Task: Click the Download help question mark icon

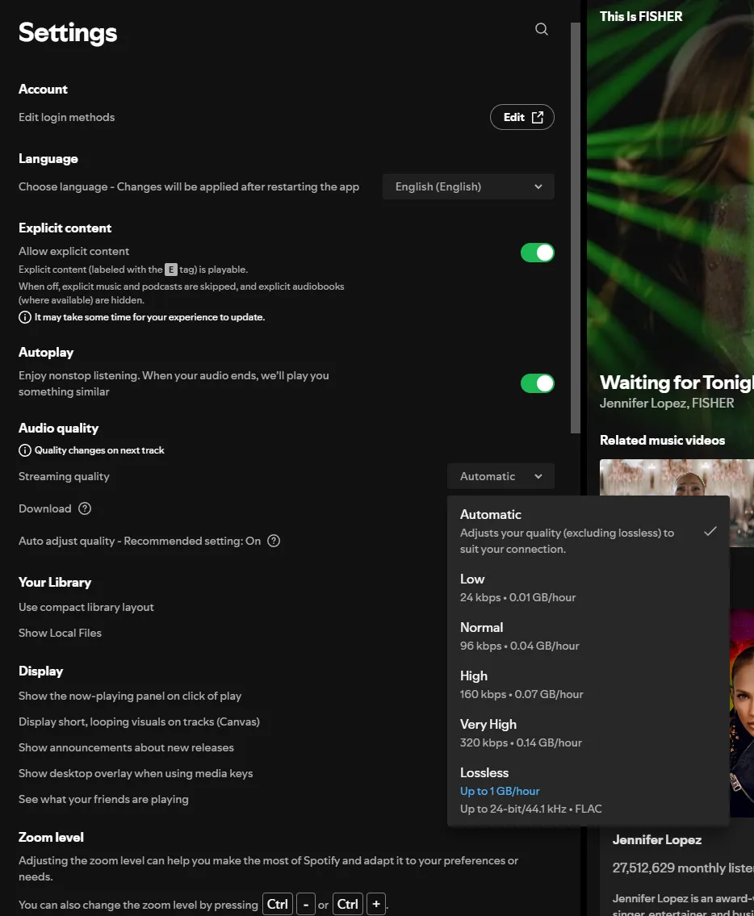Action: [85, 508]
